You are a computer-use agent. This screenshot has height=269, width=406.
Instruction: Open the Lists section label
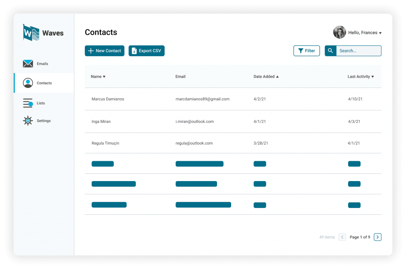pyautogui.click(x=41, y=103)
